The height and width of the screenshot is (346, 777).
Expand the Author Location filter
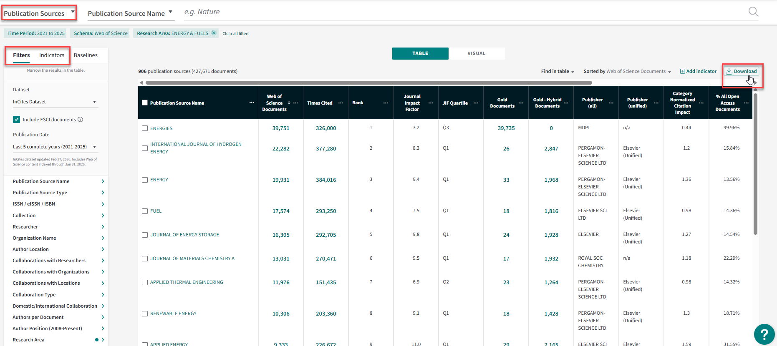coord(58,249)
